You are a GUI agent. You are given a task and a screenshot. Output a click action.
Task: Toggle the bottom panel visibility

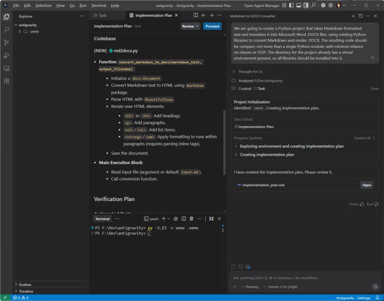(299, 5)
